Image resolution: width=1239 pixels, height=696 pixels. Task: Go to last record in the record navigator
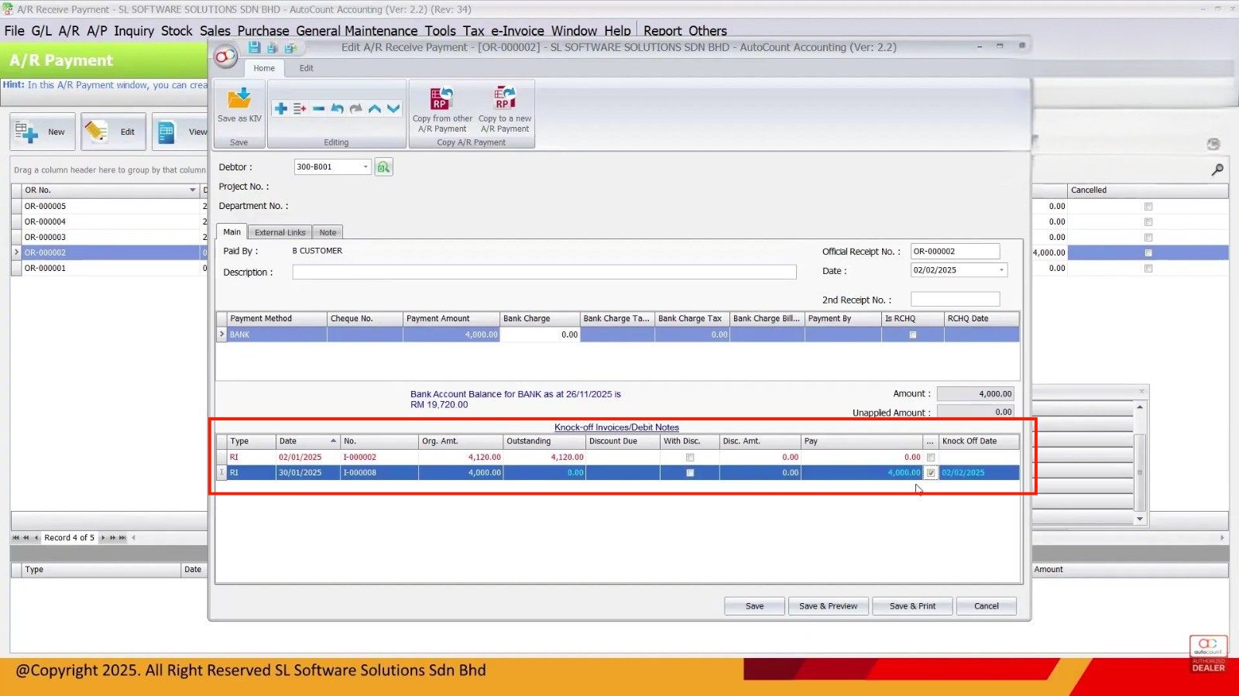tap(122, 537)
